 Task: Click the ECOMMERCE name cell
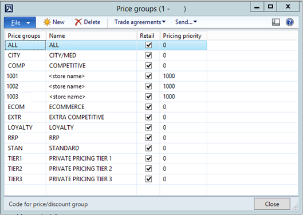[92, 107]
